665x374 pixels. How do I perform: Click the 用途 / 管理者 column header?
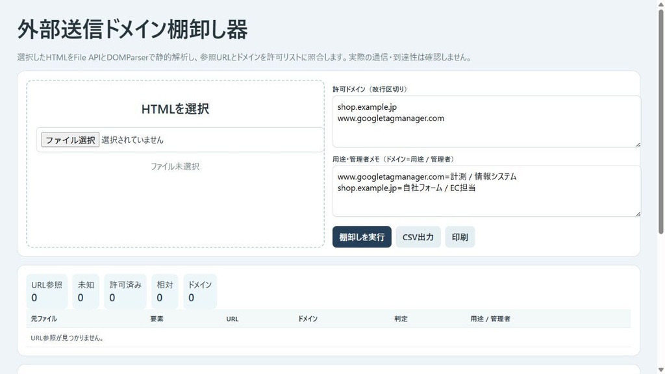(x=490, y=319)
